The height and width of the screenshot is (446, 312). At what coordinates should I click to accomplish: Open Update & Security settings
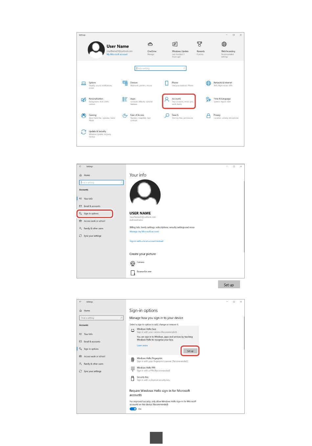(x=97, y=132)
